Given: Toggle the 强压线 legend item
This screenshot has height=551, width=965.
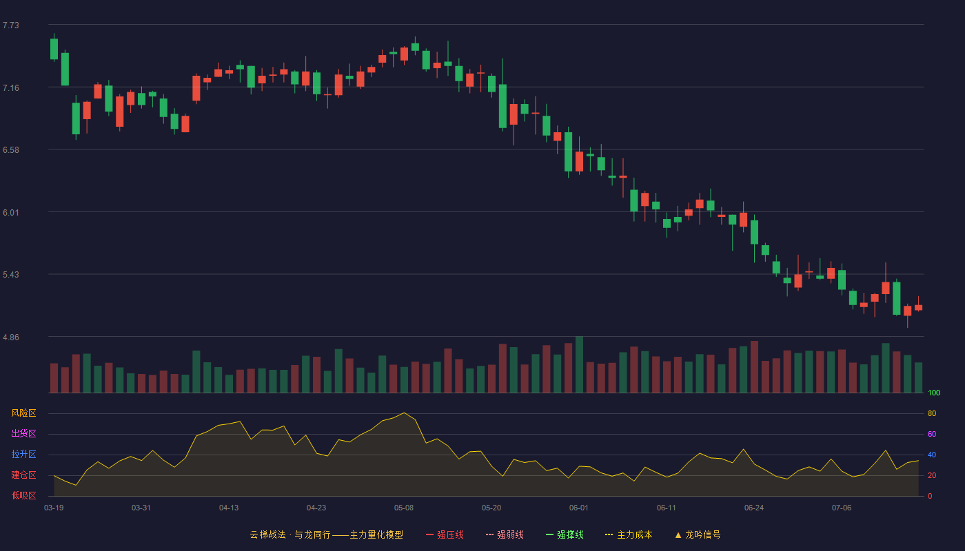Looking at the screenshot, I should coord(445,534).
